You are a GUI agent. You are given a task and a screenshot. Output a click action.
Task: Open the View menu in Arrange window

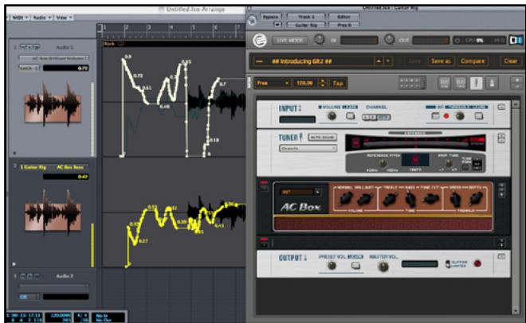point(64,18)
